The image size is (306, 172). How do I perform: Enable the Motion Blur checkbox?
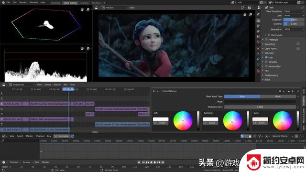pyautogui.click(x=266, y=66)
